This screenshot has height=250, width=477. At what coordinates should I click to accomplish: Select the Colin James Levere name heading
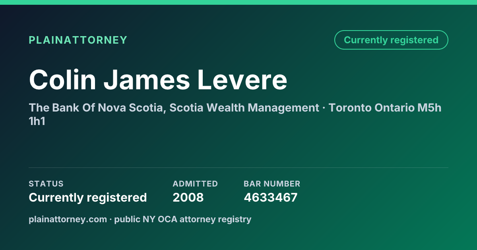(158, 80)
